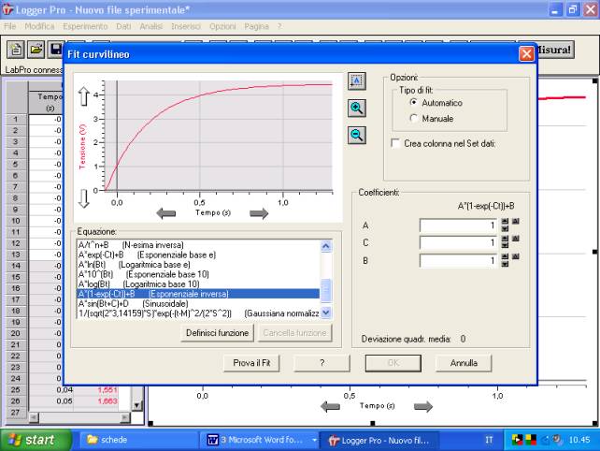Click into coefficient A input field
Image resolution: width=600 pixels, height=451 pixels.
pyautogui.click(x=458, y=225)
